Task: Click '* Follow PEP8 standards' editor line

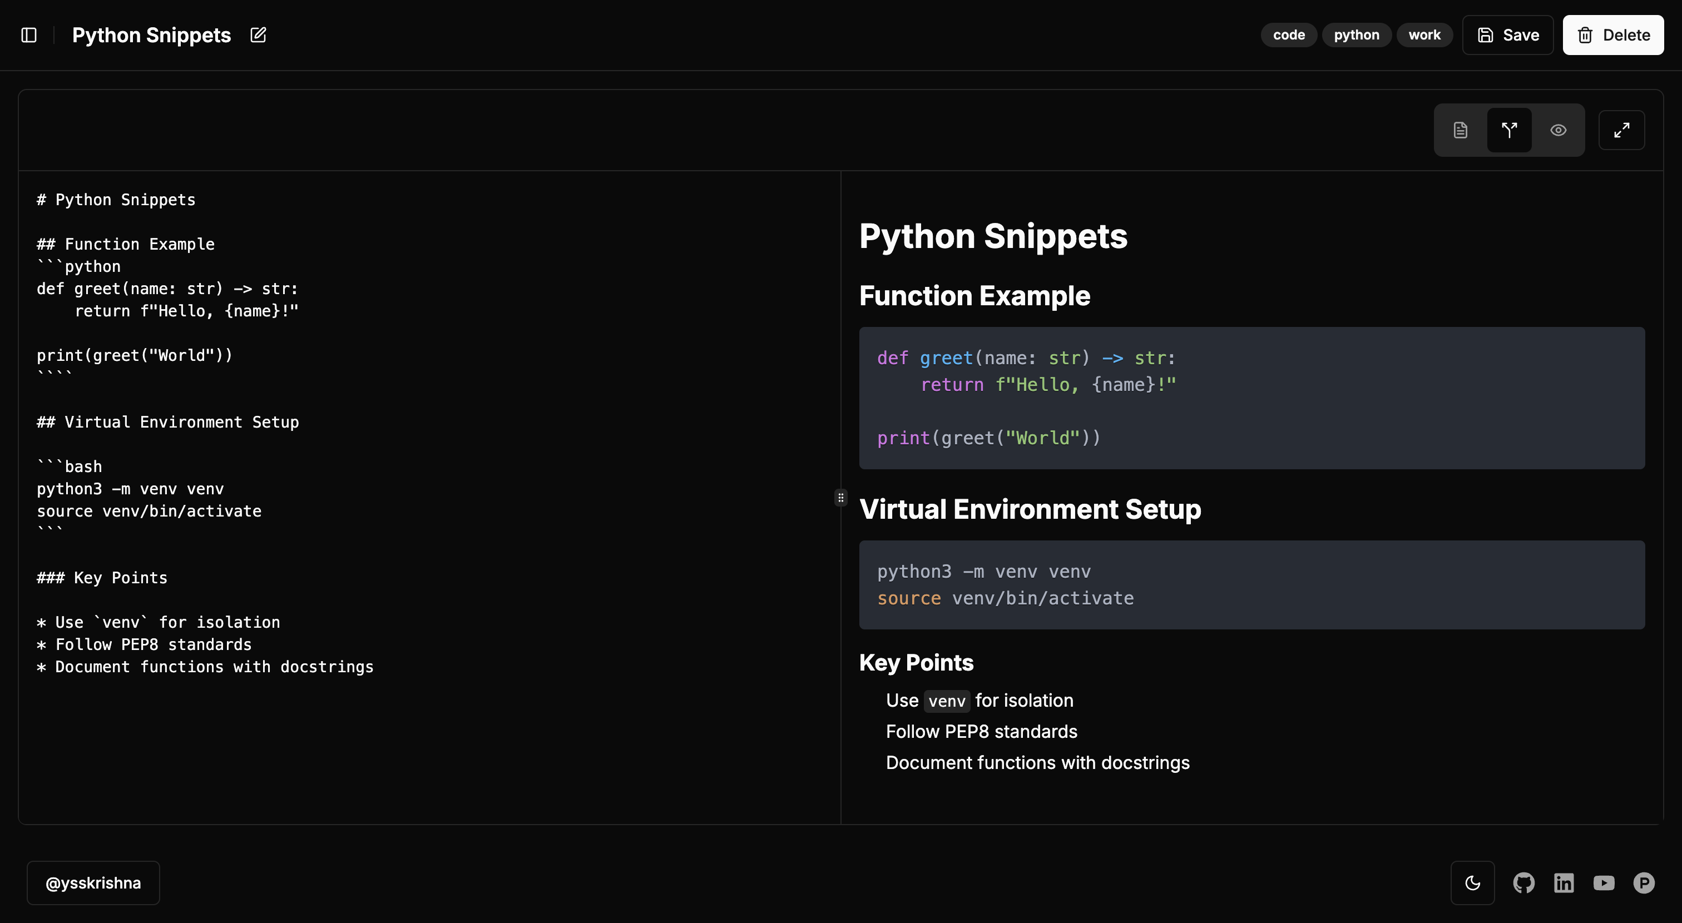Action: tap(144, 645)
